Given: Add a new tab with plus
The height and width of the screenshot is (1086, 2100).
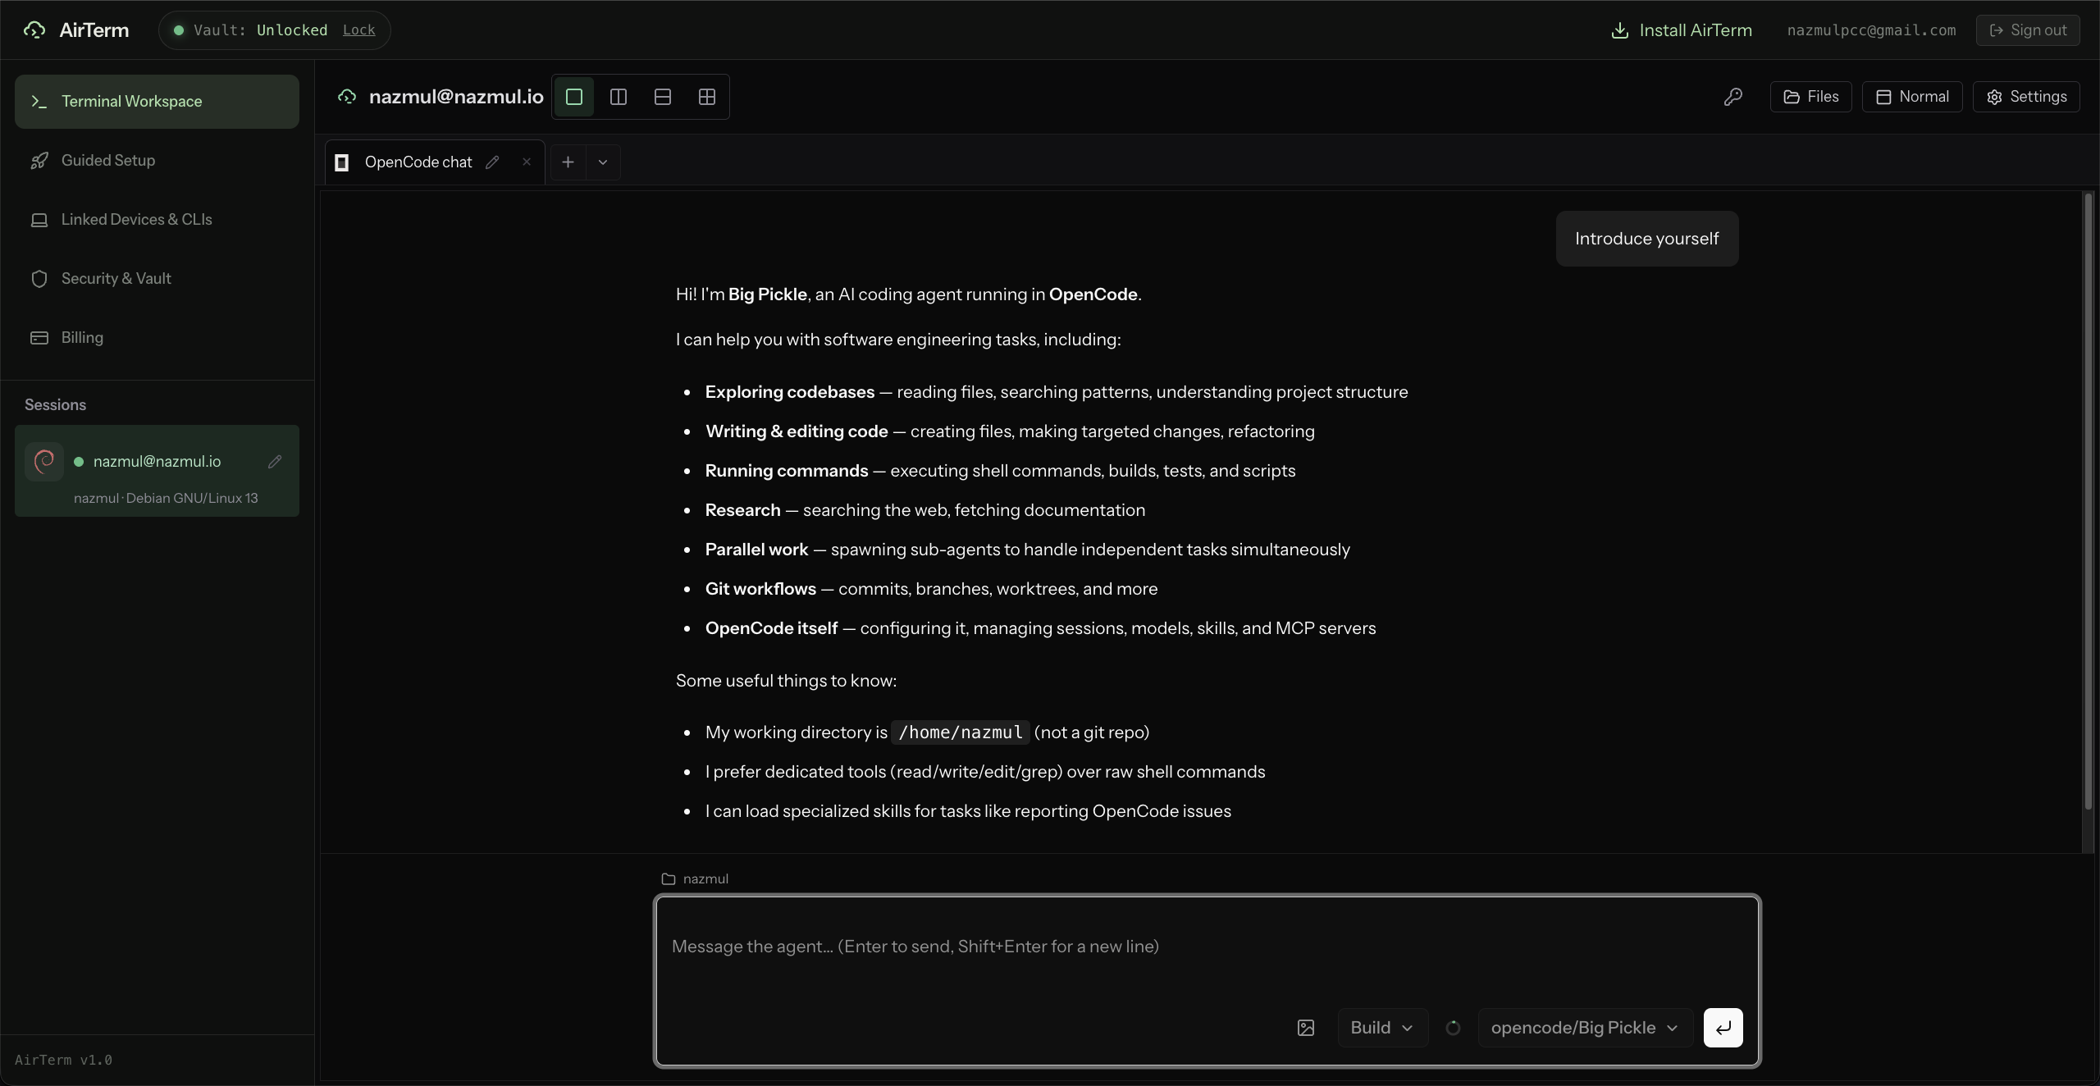Looking at the screenshot, I should point(568,162).
